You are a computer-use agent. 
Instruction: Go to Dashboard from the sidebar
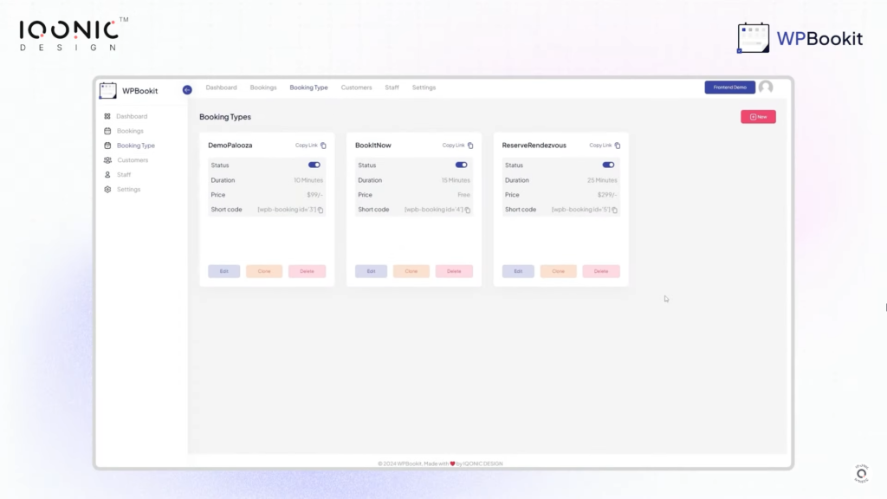132,117
